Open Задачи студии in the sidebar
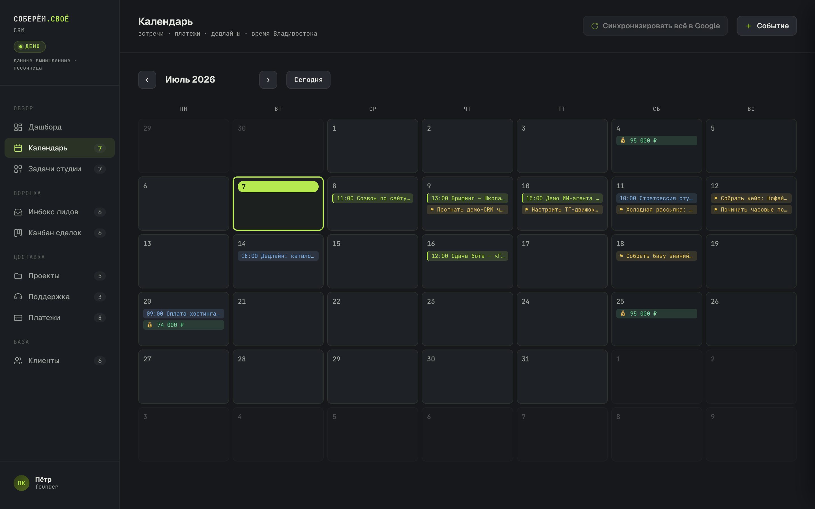 click(60, 169)
